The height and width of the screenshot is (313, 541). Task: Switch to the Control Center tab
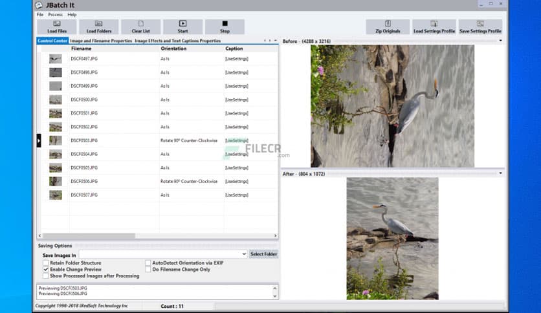click(52, 41)
